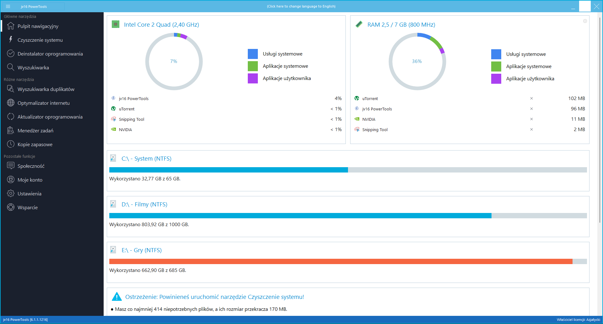Click the Pulpit nawigacyjny home icon
The height and width of the screenshot is (324, 603).
(x=11, y=26)
